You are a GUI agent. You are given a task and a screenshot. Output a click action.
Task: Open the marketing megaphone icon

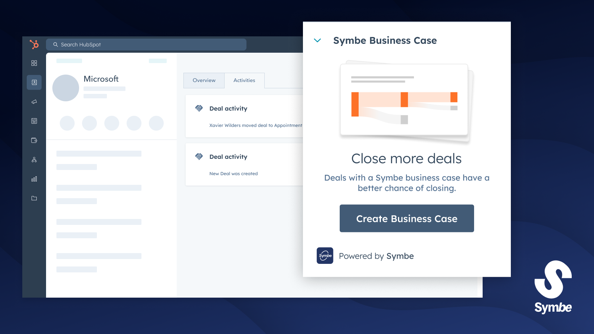(34, 102)
